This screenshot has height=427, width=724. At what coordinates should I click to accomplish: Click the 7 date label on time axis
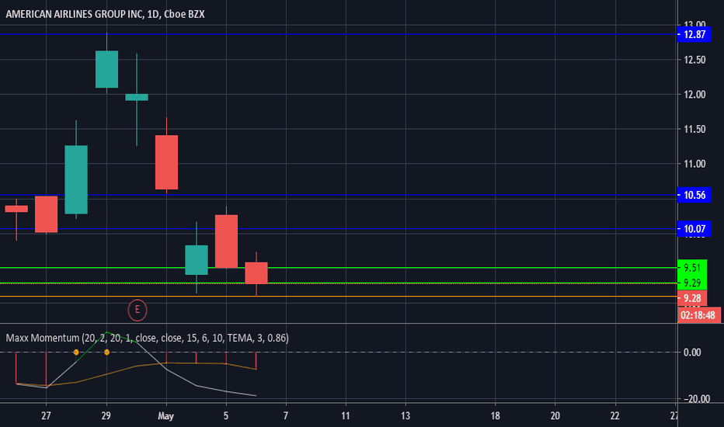click(286, 415)
